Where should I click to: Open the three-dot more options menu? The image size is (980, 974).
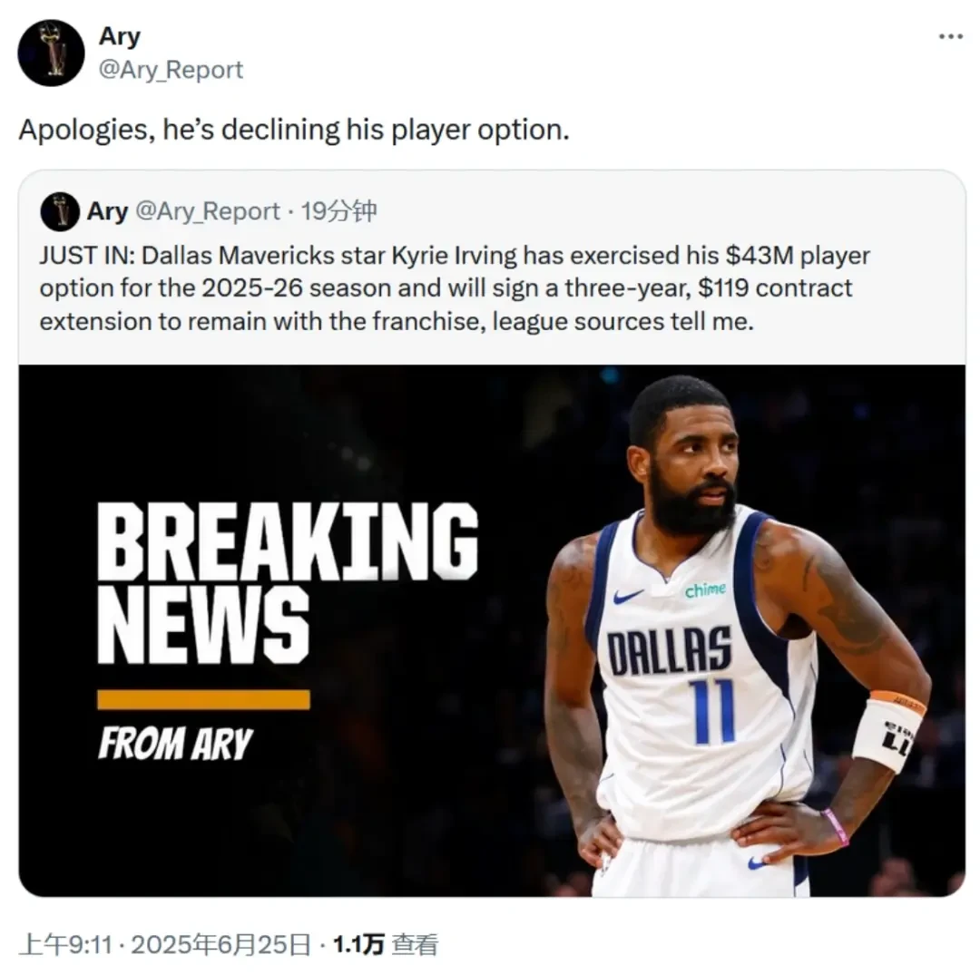951,37
